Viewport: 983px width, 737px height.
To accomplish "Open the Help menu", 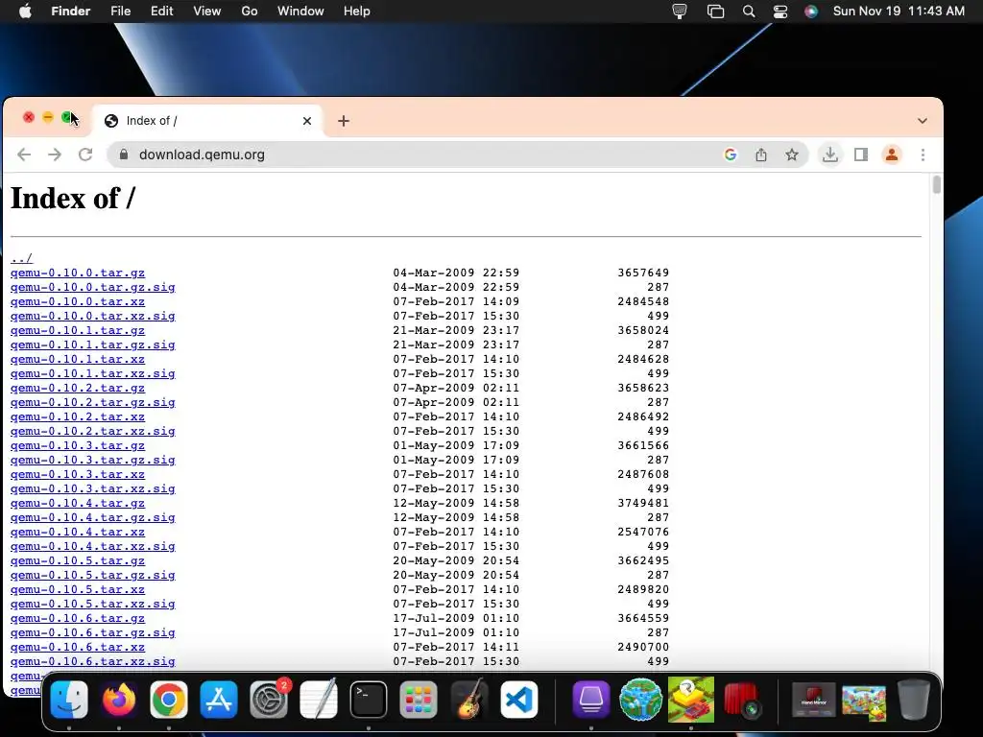I will [357, 12].
